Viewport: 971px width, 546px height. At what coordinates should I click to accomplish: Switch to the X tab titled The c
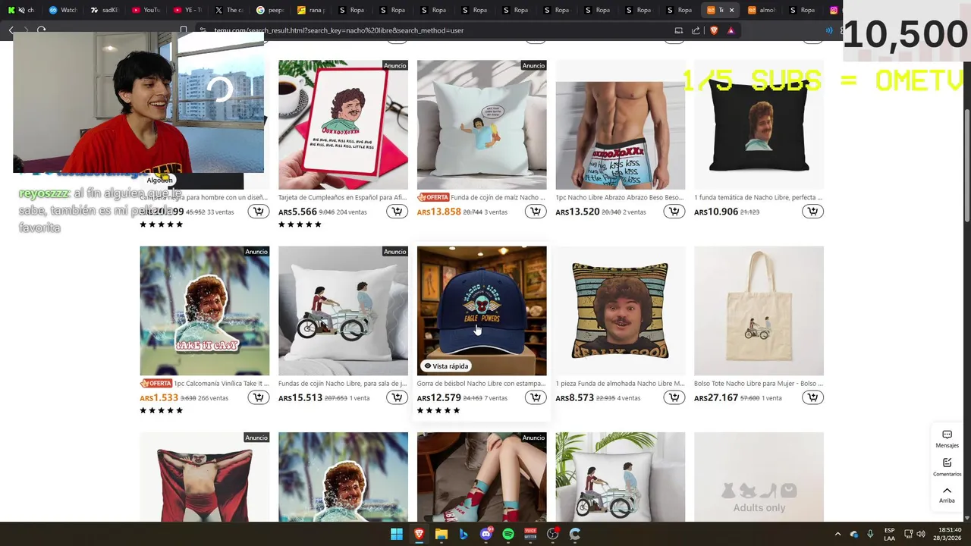point(228,10)
